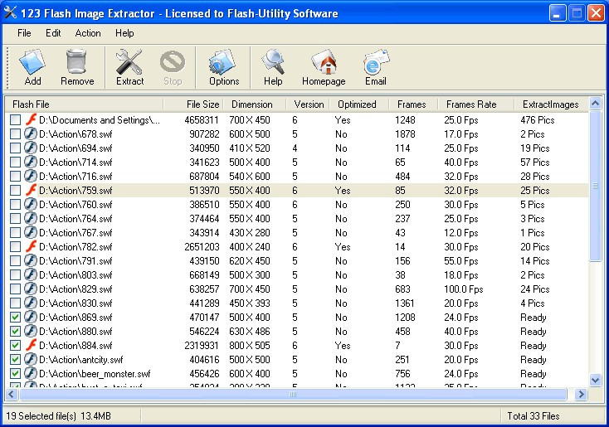Click the file icon beside 767.swf
The width and height of the screenshot is (609, 427).
(x=31, y=232)
